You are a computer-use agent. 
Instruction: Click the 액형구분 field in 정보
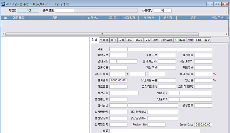click(167, 68)
